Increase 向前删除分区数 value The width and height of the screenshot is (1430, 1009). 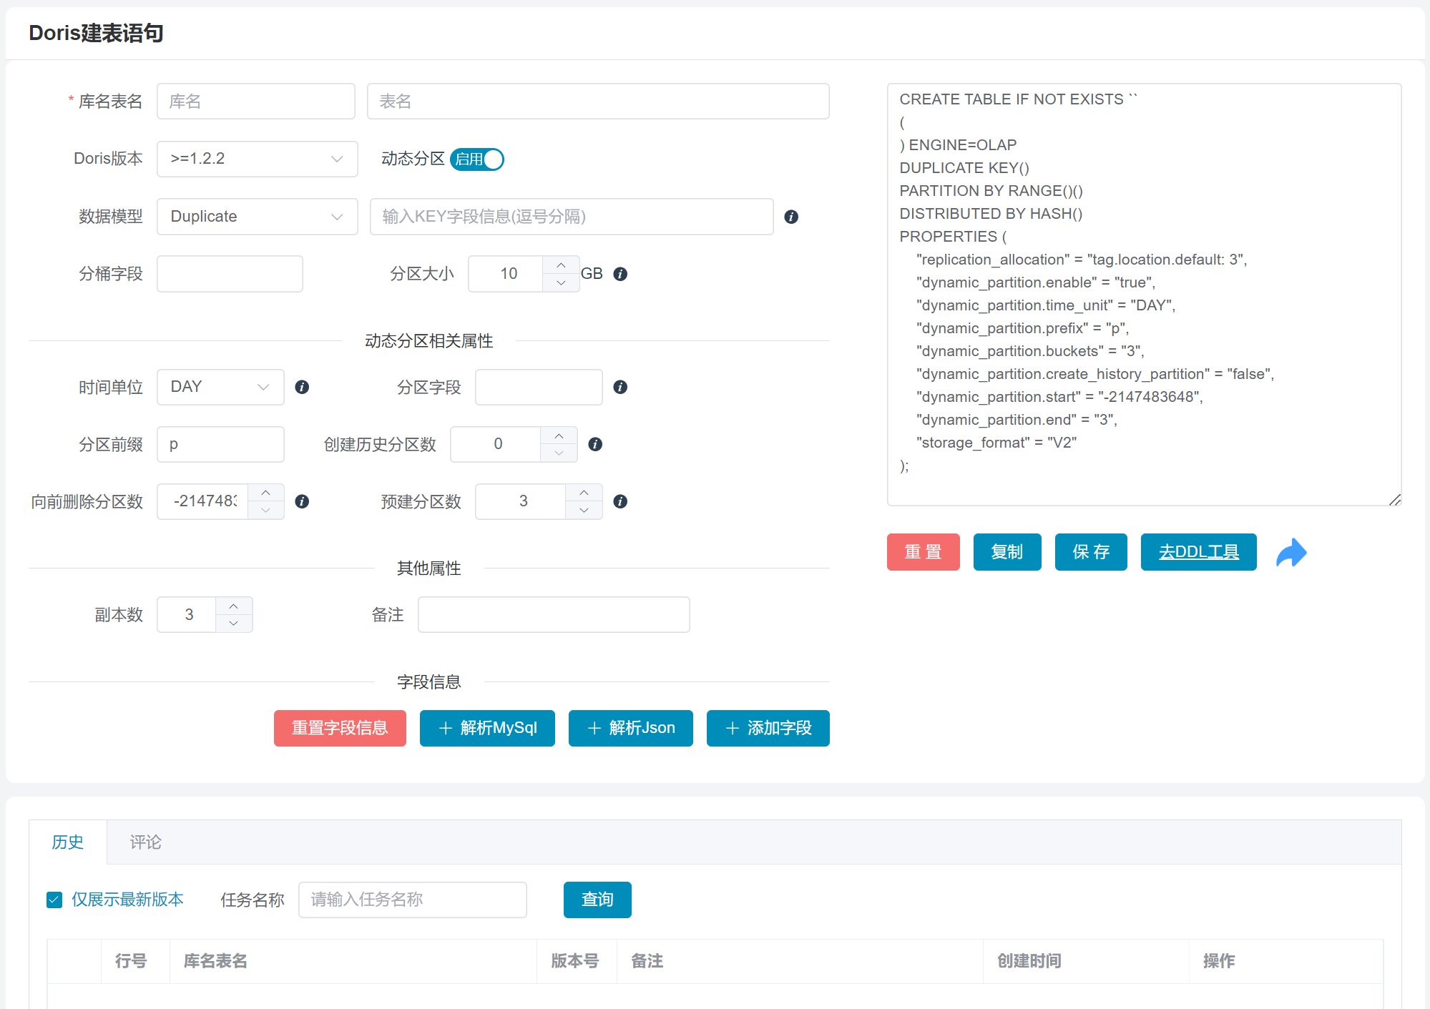[266, 493]
